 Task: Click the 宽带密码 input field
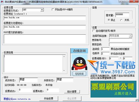click(x=121, y=44)
